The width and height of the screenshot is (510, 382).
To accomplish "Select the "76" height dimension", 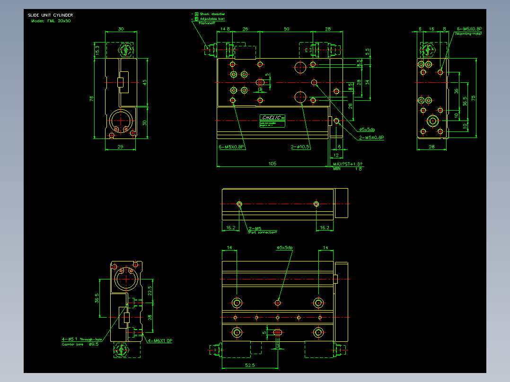I will pos(91,98).
